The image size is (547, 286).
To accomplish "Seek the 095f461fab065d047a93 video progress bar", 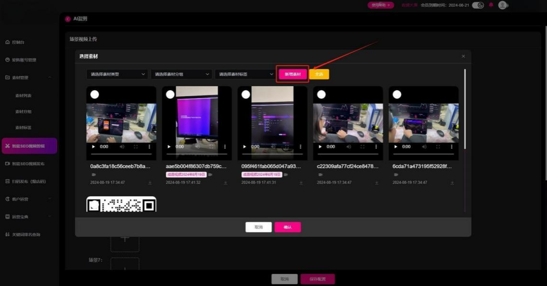I will [272, 154].
